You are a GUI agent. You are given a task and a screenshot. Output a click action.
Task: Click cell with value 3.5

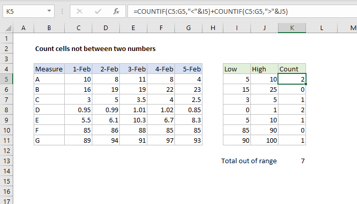click(x=134, y=100)
